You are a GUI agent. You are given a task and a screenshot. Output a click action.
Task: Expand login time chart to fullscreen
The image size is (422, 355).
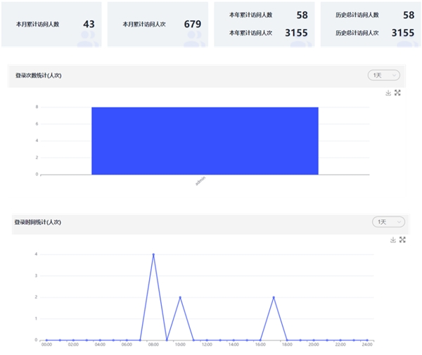(x=402, y=239)
